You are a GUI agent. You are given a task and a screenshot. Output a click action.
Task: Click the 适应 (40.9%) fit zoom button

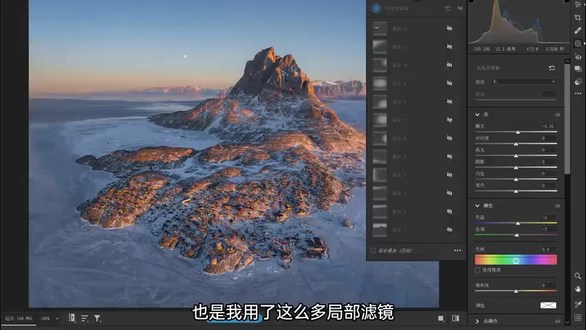coord(19,318)
